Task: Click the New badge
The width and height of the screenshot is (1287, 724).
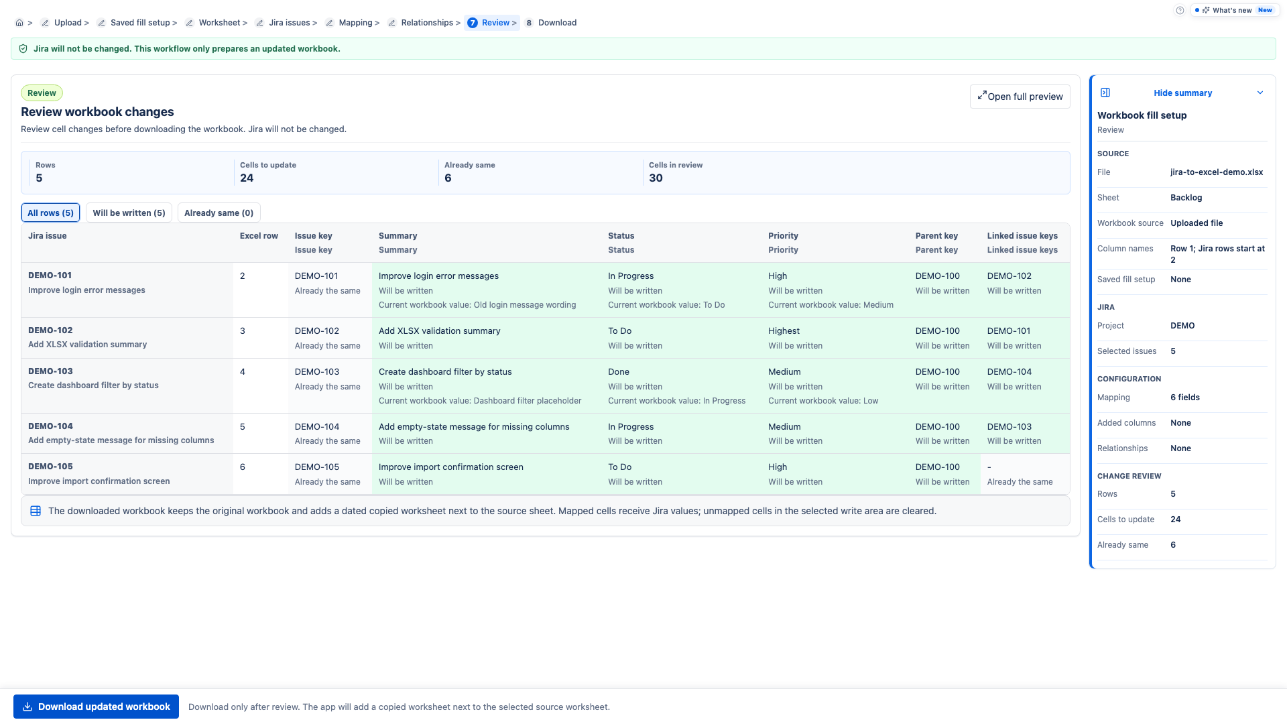Action: 1265,10
